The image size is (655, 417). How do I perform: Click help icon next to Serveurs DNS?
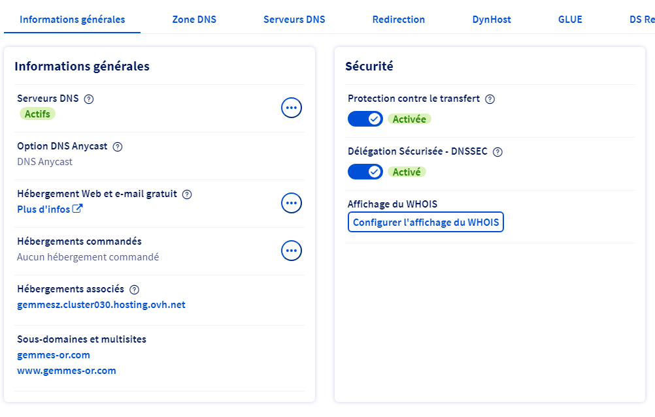coord(90,99)
